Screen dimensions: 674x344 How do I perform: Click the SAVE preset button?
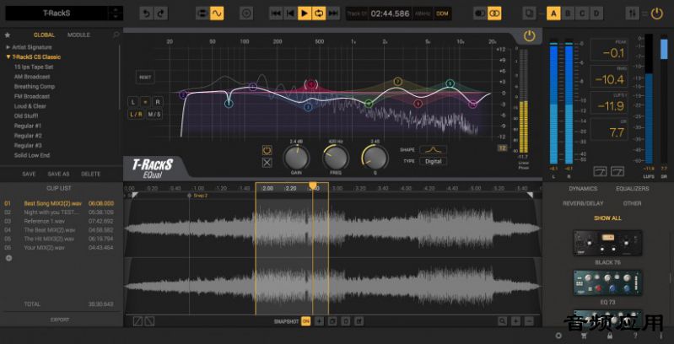[x=29, y=174]
